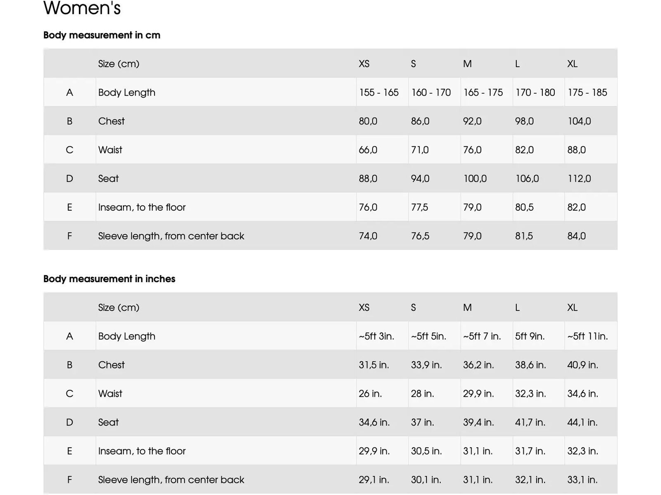Click the ~5ft 3in. body length cell
The width and height of the screenshot is (661, 495).
(x=376, y=336)
